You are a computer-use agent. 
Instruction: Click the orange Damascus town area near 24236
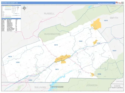click(92, 75)
